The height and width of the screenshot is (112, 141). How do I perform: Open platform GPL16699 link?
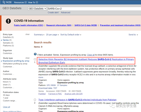(51, 85)
